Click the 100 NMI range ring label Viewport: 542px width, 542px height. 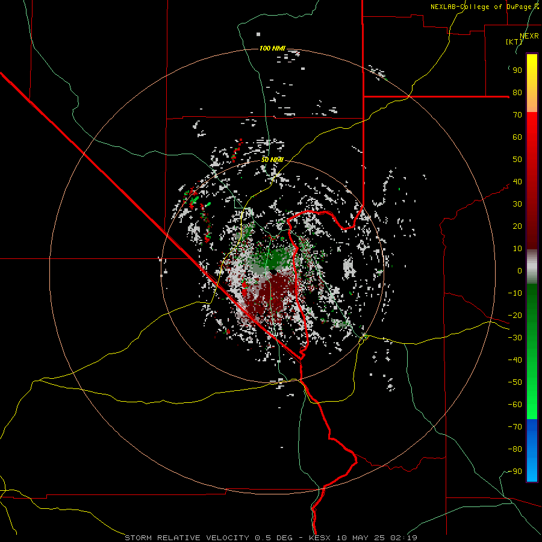click(x=272, y=48)
